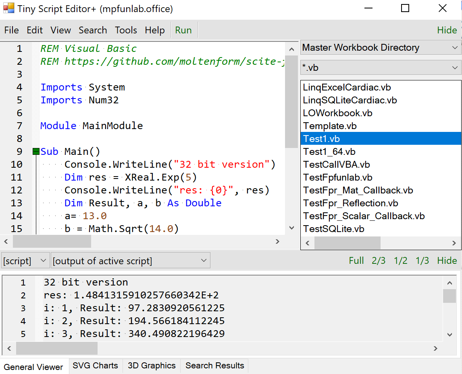Click code editor scroll down arrow

coord(291,228)
